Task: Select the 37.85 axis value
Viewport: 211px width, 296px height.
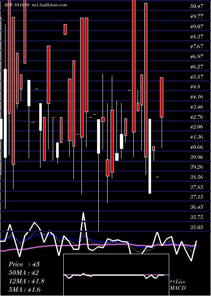Action: 197,187
